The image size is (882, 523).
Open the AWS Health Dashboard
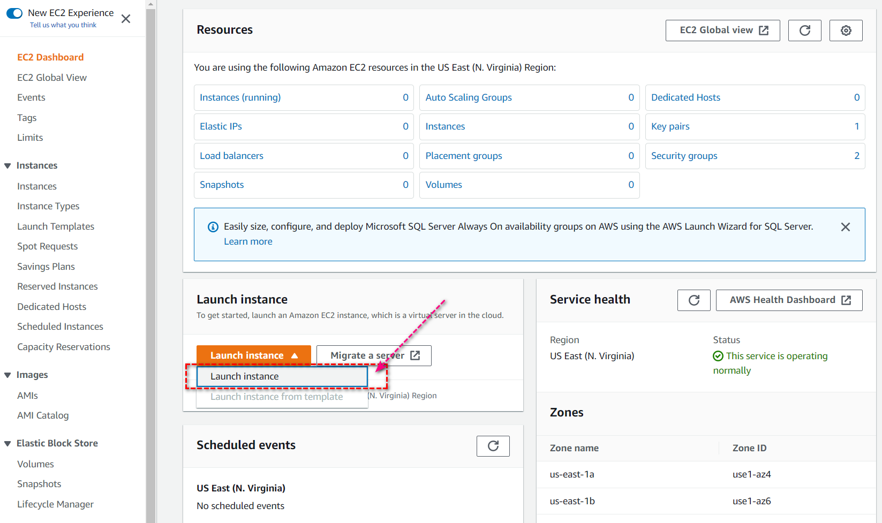(x=789, y=300)
